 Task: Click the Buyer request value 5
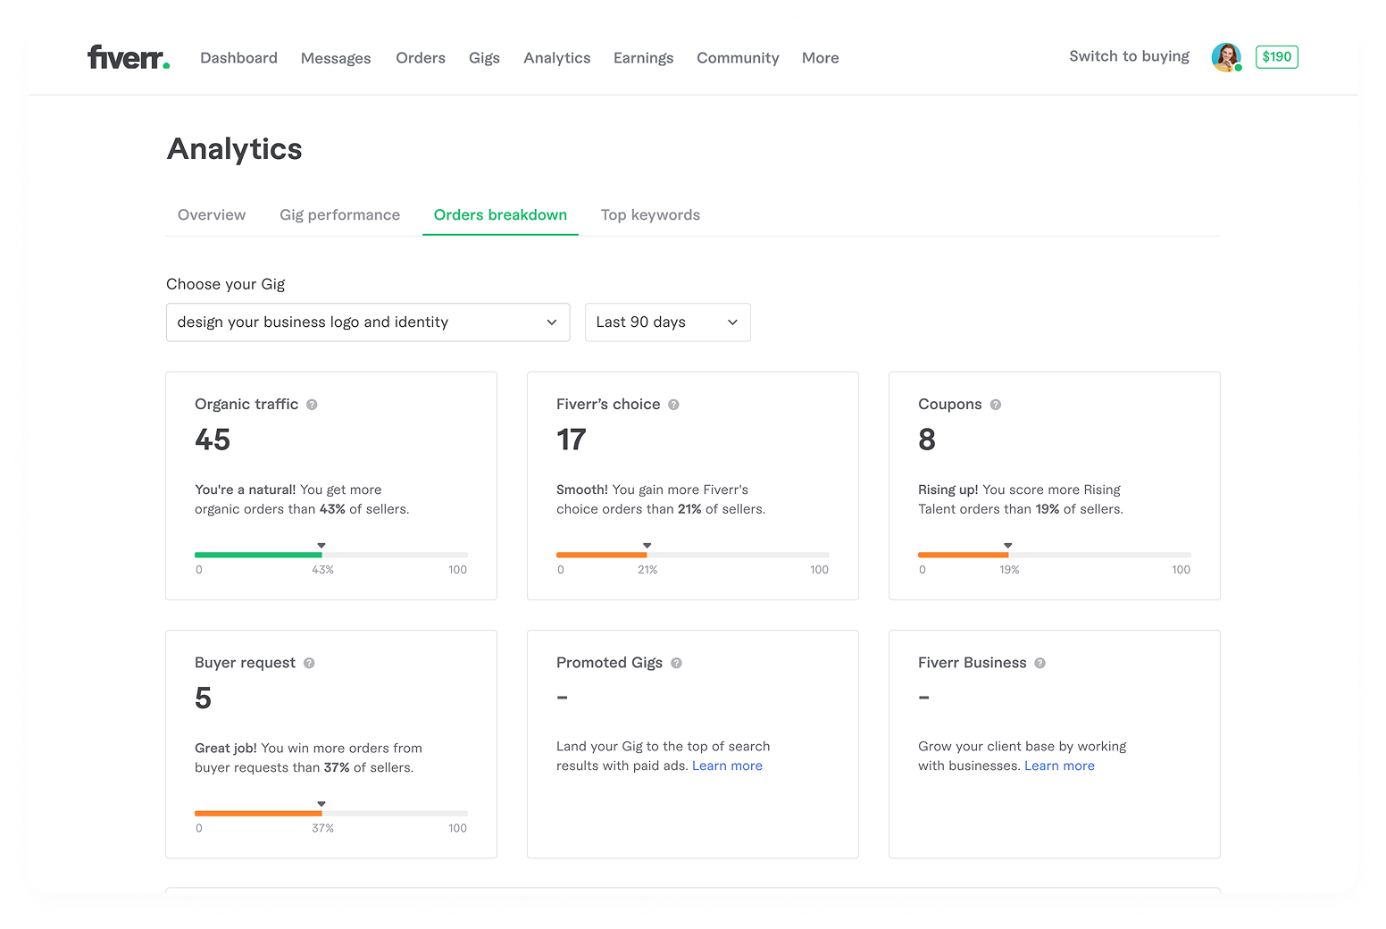click(x=204, y=699)
